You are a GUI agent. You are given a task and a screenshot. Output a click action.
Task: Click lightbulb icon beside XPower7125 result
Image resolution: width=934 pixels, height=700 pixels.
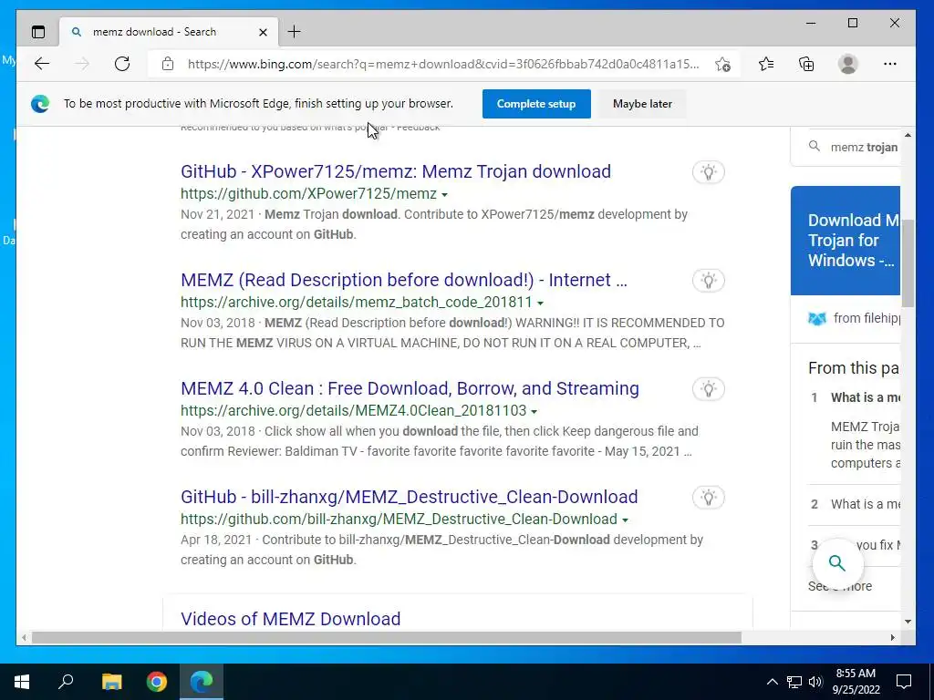(708, 172)
